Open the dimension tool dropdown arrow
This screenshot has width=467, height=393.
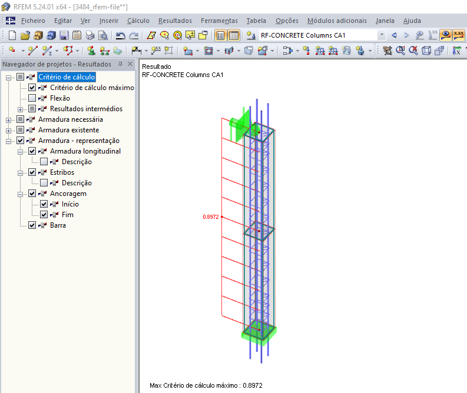[x=146, y=51]
